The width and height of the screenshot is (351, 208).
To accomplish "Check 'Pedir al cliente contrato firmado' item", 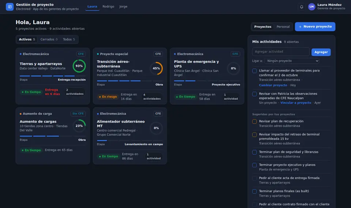I will (x=254, y=204).
